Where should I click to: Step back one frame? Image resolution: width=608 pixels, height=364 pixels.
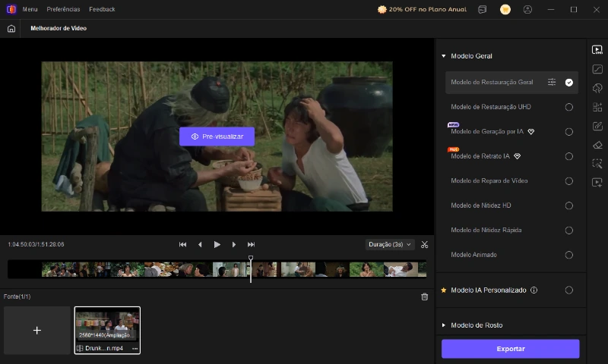(200, 244)
